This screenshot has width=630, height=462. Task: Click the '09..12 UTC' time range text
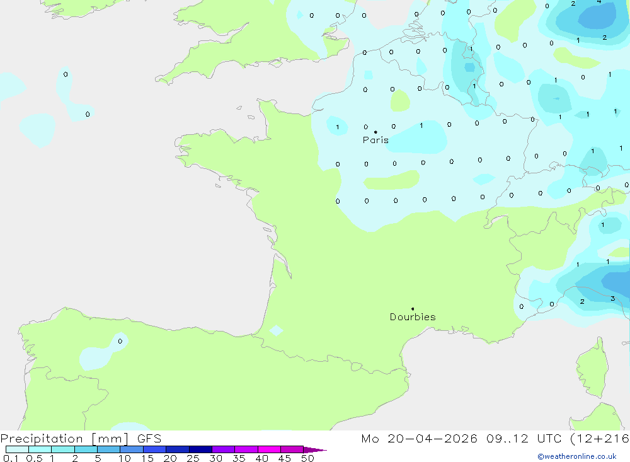point(524,439)
